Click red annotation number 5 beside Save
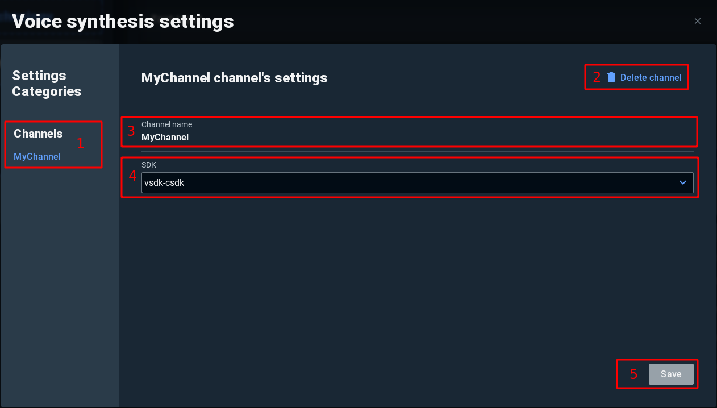 tap(634, 374)
